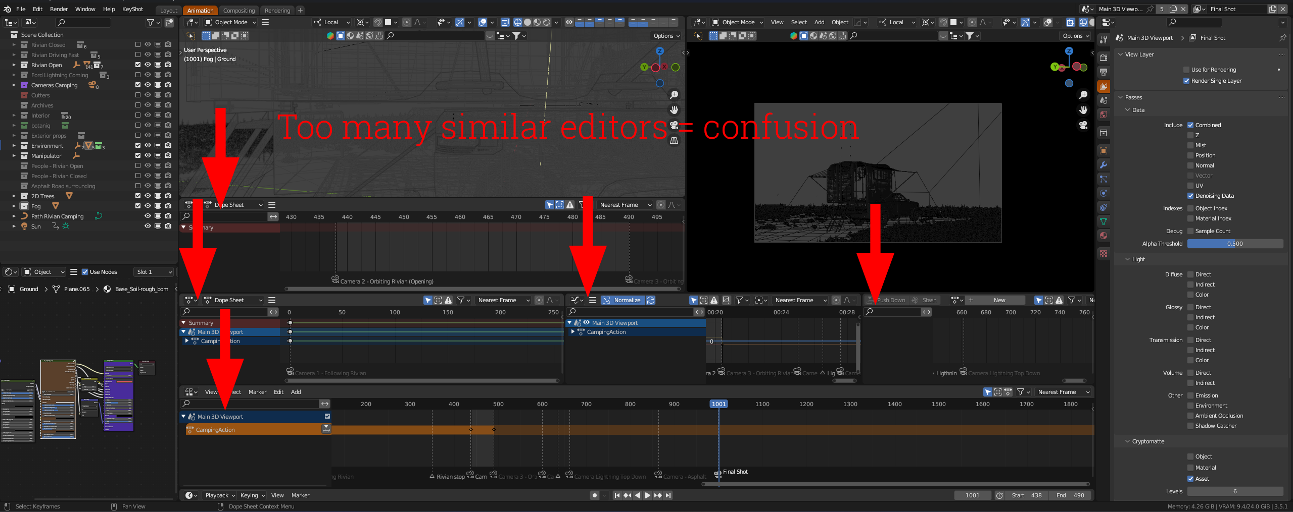
Task: Toggle Use Nodes checkbox
Action: [x=85, y=272]
